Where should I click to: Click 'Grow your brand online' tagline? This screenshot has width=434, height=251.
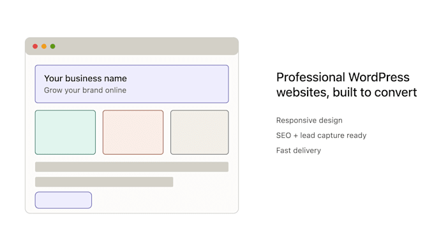click(x=85, y=90)
